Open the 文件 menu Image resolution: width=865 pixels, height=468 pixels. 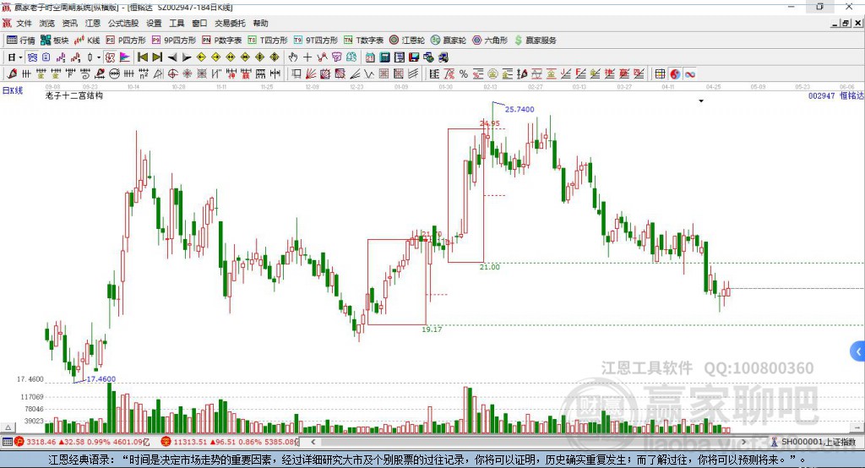click(x=24, y=23)
